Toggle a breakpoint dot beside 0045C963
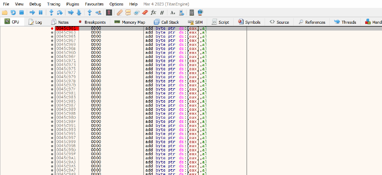Screen dimensions: 382x175 [52, 32]
